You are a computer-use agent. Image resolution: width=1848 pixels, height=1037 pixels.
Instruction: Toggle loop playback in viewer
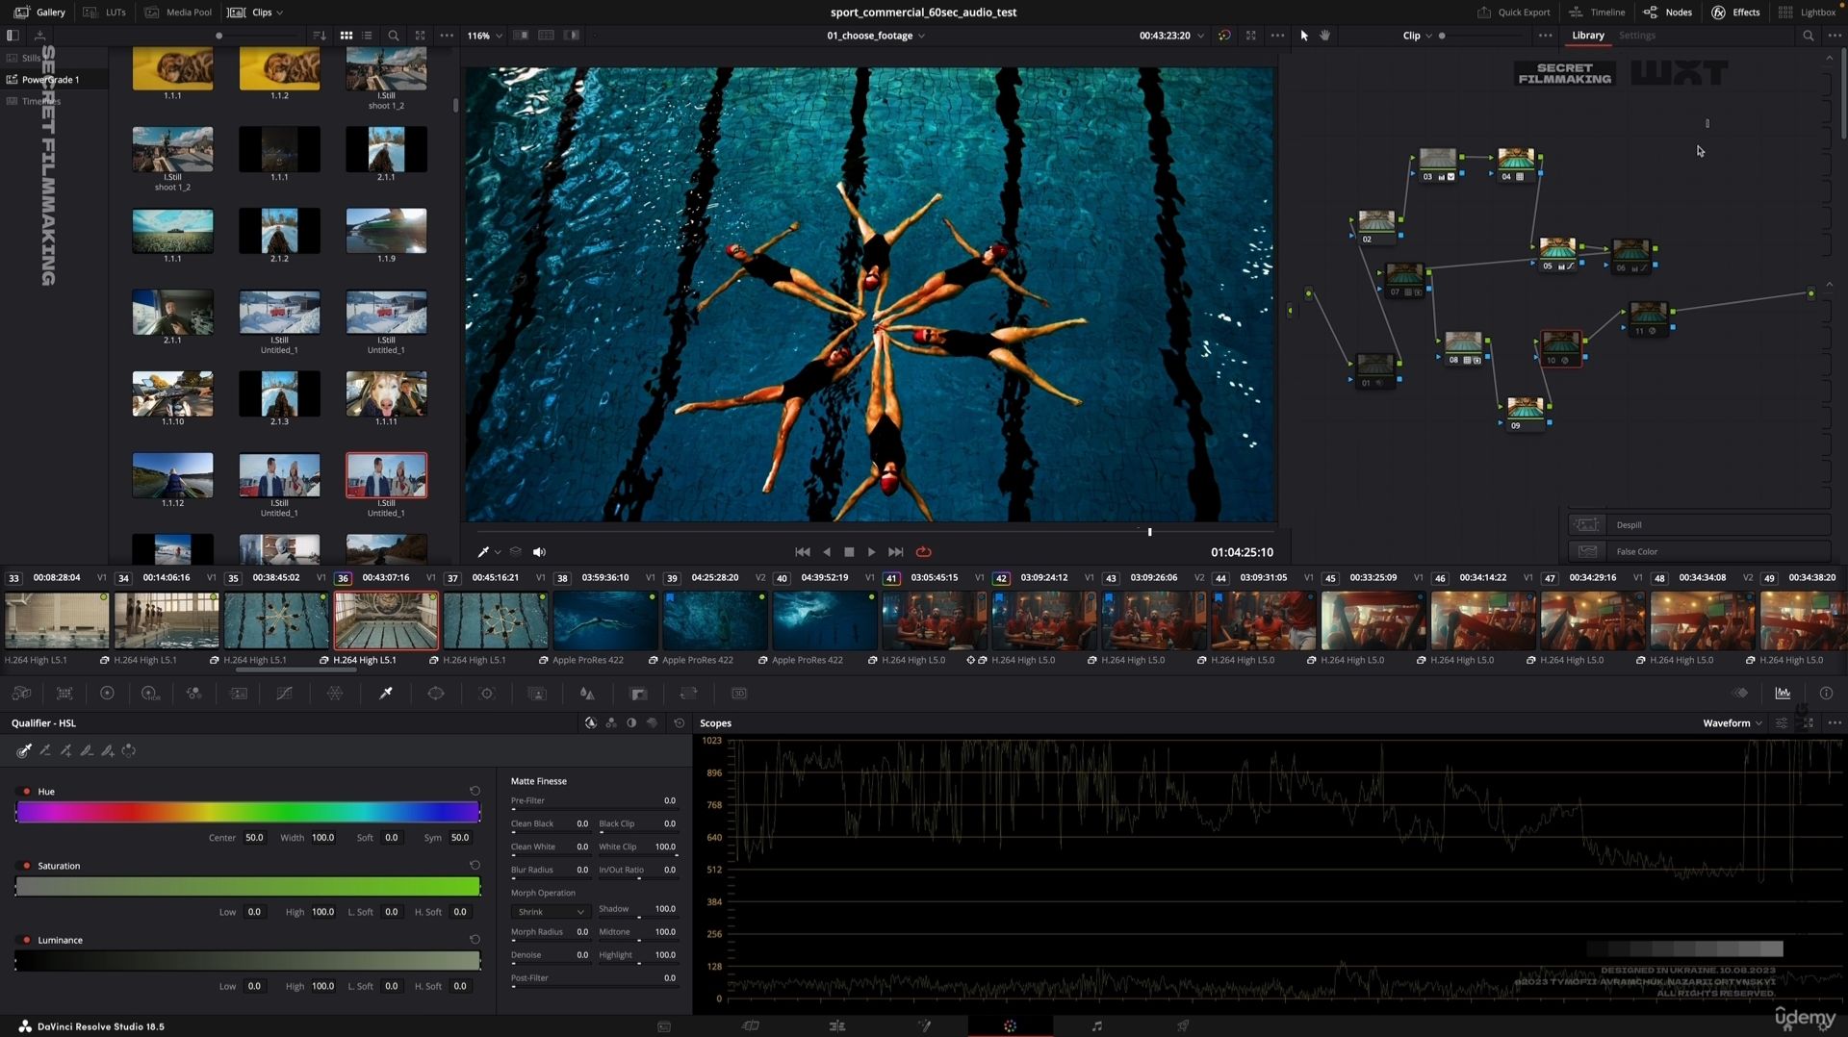pyautogui.click(x=923, y=552)
